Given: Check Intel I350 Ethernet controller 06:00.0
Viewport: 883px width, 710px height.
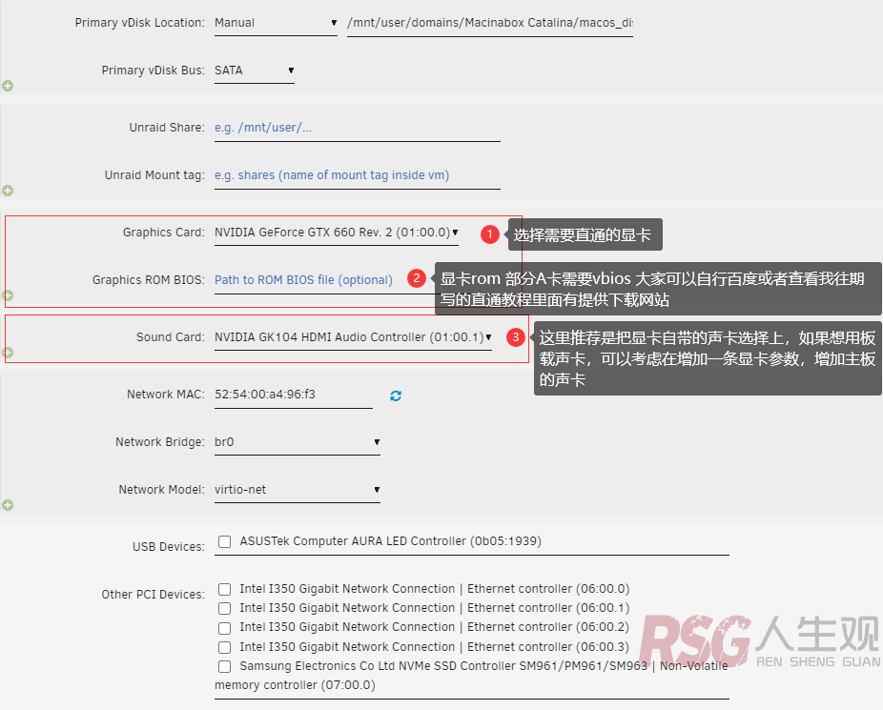Looking at the screenshot, I should [225, 589].
